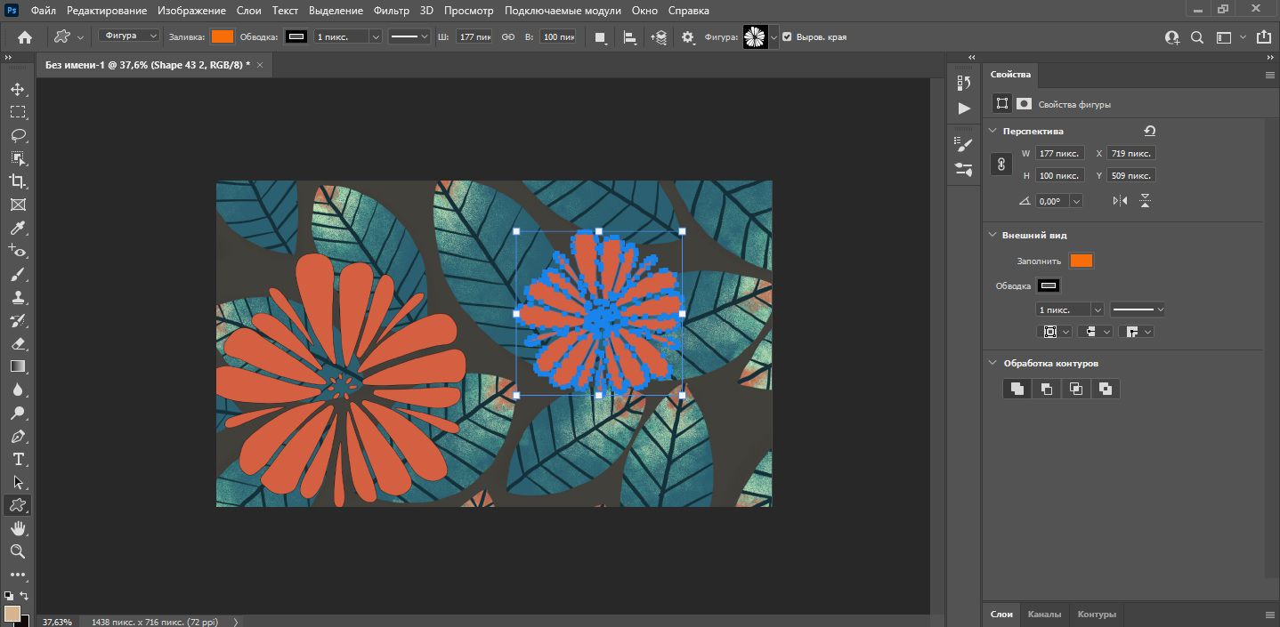Select the Crop tool
This screenshot has width=1280, height=627.
pos(17,181)
